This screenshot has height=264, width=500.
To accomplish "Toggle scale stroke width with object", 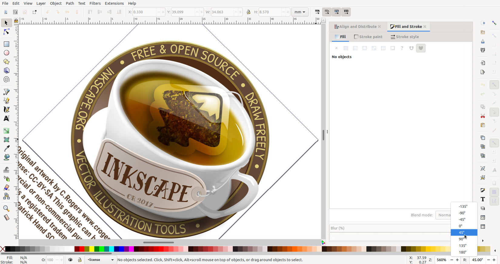I will [x=317, y=12].
